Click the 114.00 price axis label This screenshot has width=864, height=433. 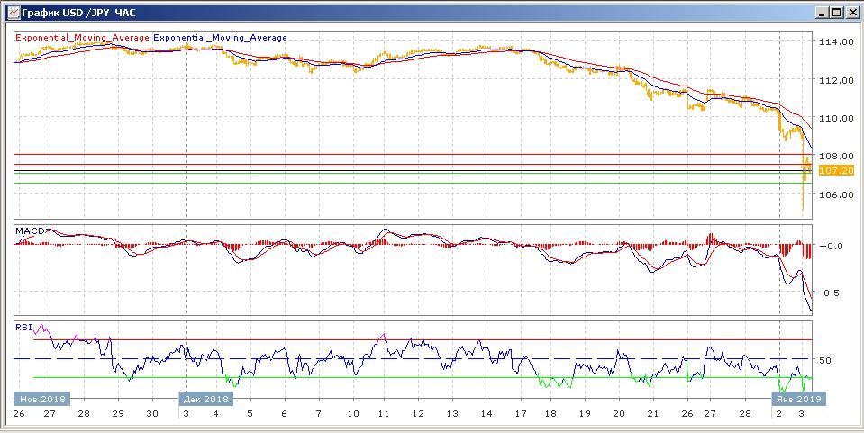(x=833, y=42)
